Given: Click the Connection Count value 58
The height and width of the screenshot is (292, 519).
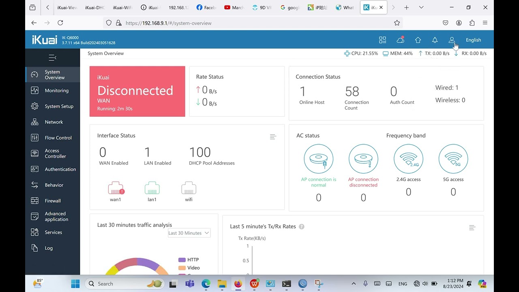Looking at the screenshot, I should click(x=352, y=91).
